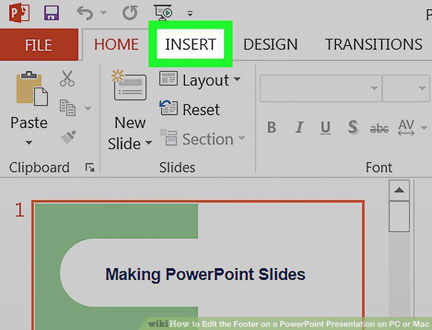Cut selection with scissors icon

click(67, 78)
